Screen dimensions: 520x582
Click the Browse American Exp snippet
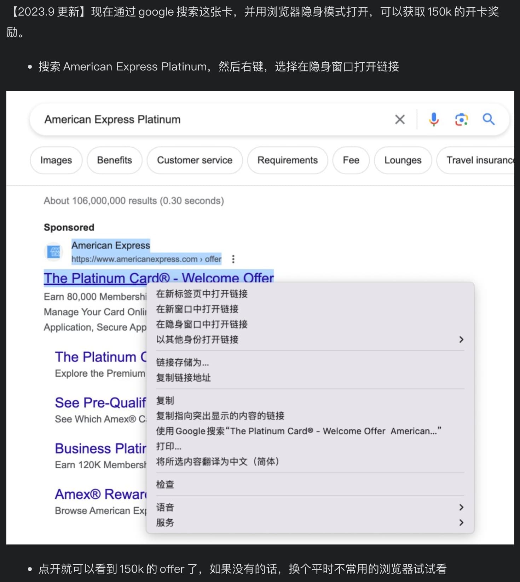pyautogui.click(x=100, y=510)
